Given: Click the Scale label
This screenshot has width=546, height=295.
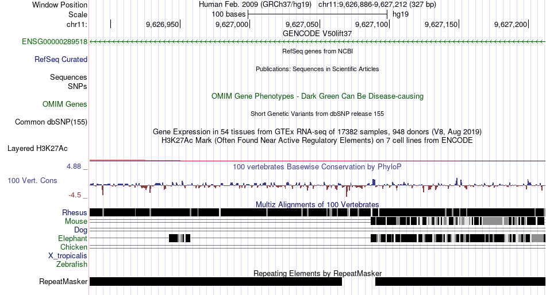Looking at the screenshot, I should click(78, 14).
